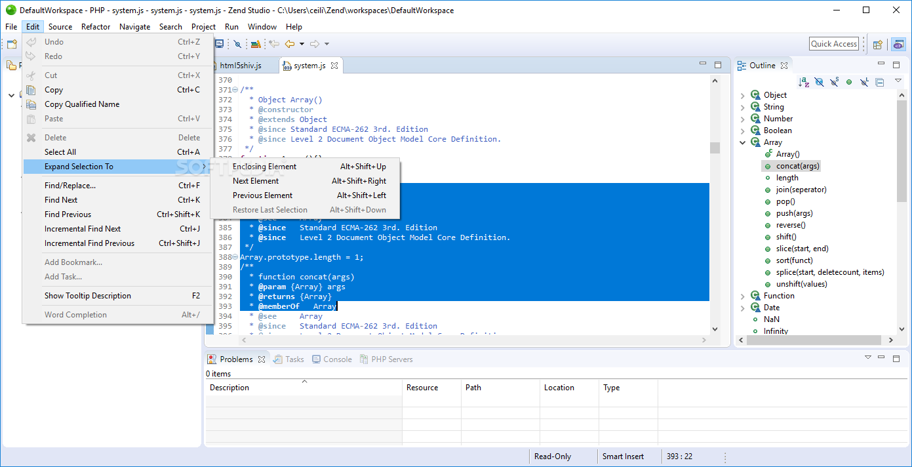Screen dimensions: 912x467
Task: Click the Sort alphabetically icon in Outline
Action: tap(803, 82)
